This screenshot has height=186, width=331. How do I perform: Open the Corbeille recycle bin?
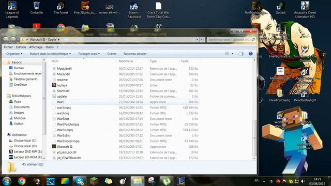pyautogui.click(x=37, y=8)
